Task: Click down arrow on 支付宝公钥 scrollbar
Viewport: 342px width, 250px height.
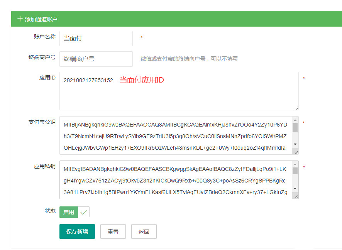Action: 295,144
